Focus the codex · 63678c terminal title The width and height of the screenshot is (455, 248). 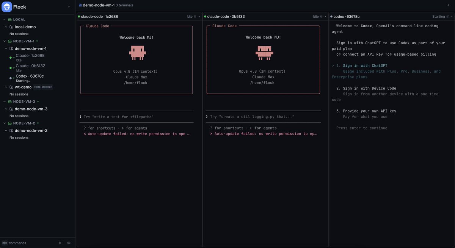point(347,17)
